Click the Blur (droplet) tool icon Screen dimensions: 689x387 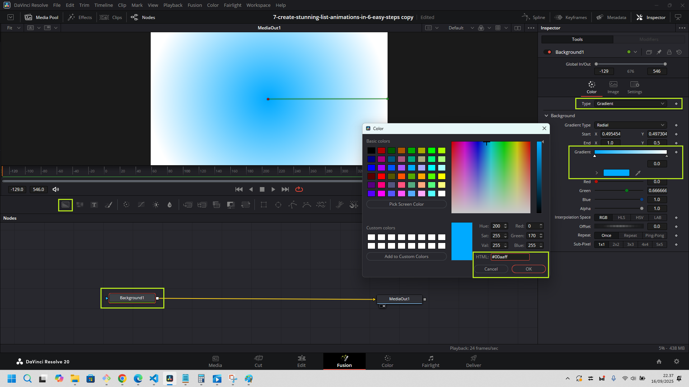point(170,205)
